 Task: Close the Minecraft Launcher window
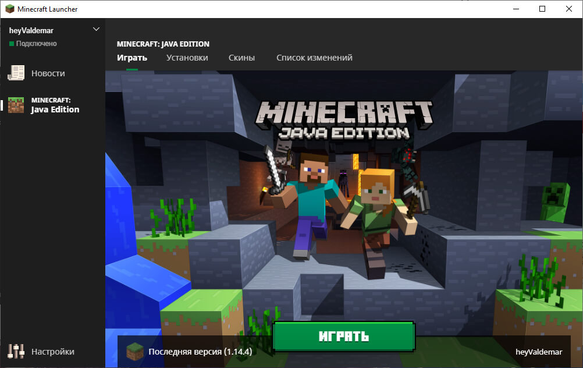tap(569, 9)
